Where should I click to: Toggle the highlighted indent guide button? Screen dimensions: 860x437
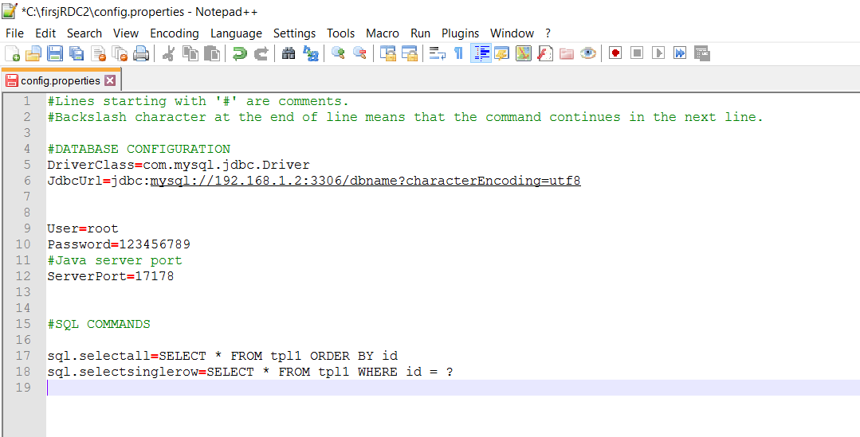481,53
